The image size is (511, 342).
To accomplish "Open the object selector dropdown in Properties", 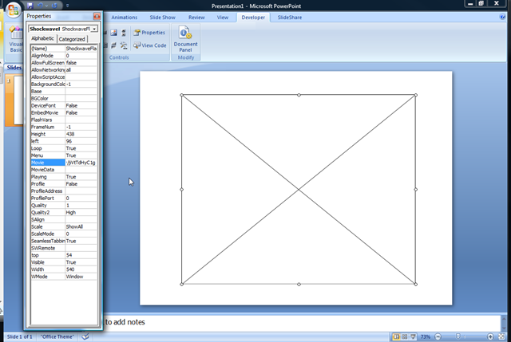I will 94,29.
